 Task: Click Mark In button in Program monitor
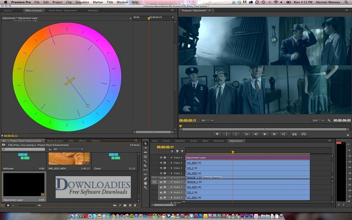pos(226,134)
